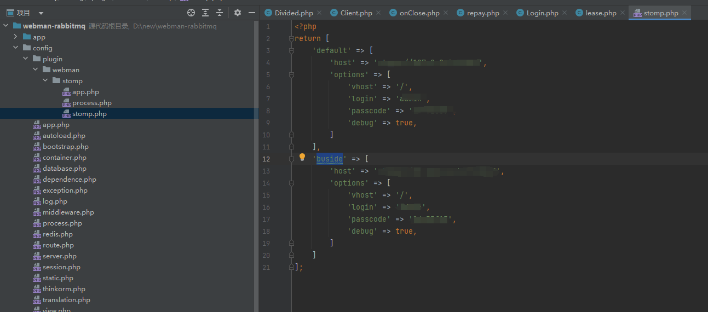708x312 pixels.
Task: Click the yellow lightbulb quick-fix icon
Action: pyautogui.click(x=302, y=158)
